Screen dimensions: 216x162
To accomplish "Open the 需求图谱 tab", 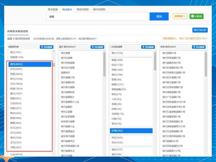I will 53,9.
